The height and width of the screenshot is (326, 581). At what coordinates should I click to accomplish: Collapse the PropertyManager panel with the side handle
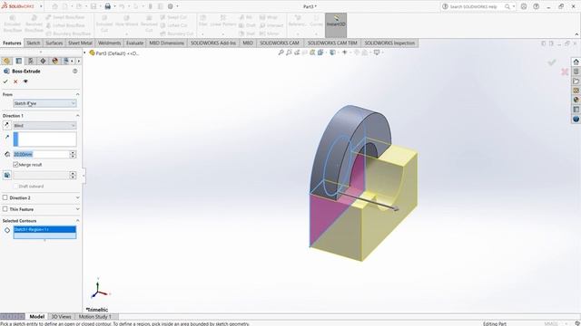click(84, 176)
